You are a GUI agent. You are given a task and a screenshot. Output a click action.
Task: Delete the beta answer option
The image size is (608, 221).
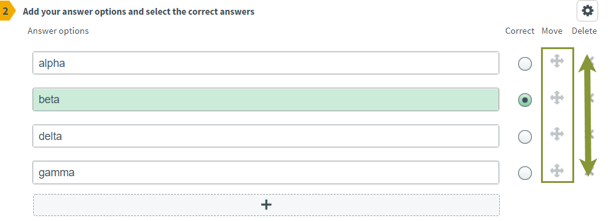[590, 98]
